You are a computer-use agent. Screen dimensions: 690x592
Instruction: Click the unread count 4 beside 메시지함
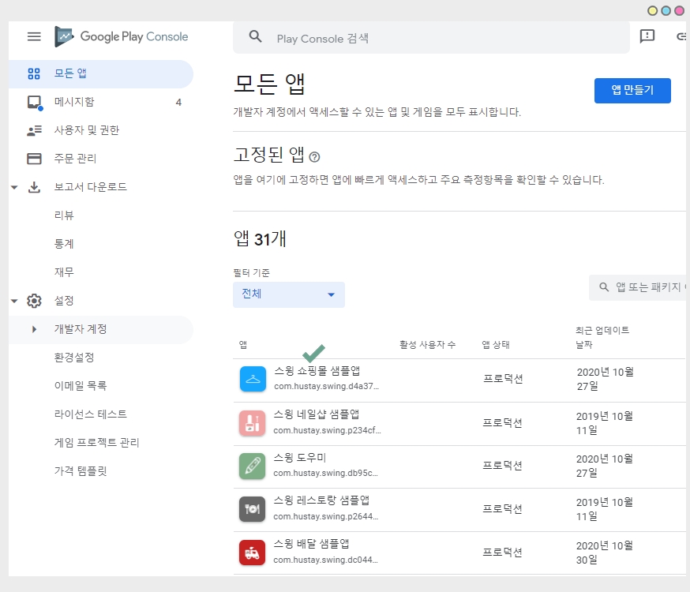pos(178,103)
